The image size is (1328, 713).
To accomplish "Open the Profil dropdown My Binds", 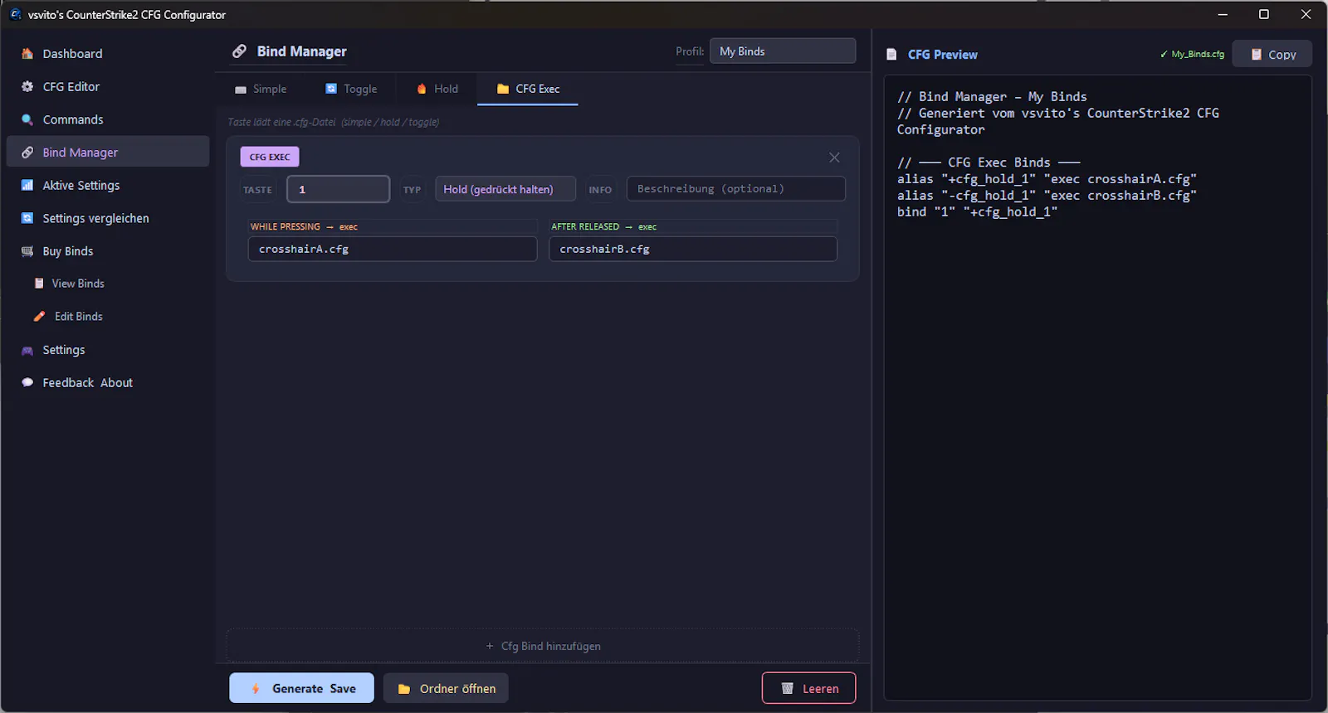I will 783,51.
